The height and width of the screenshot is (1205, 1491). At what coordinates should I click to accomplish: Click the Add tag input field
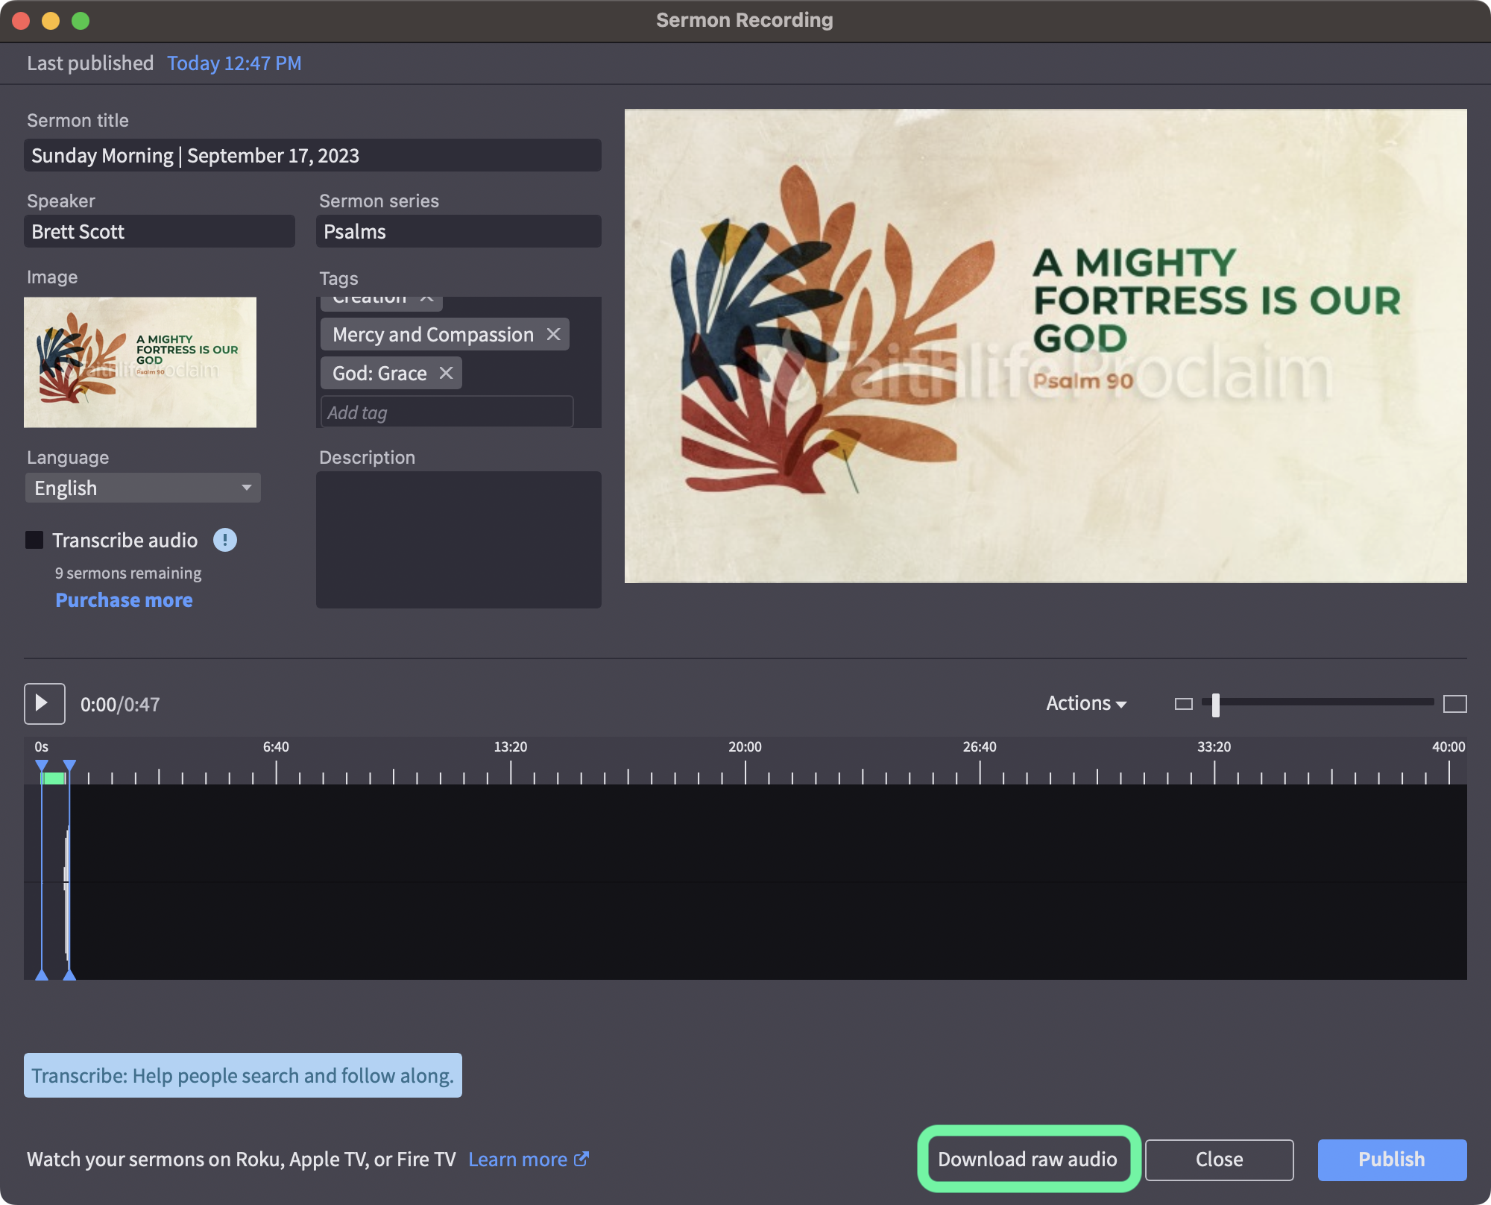coord(447,412)
